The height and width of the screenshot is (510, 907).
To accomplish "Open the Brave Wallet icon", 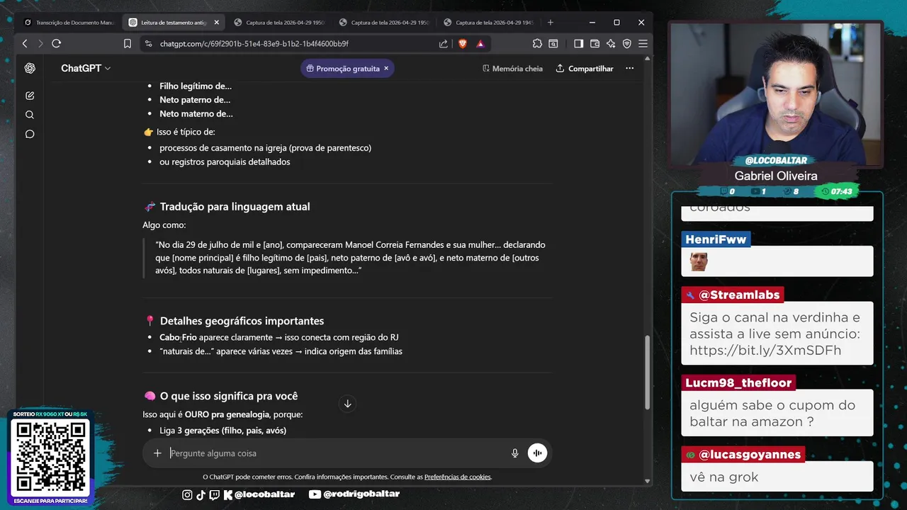I will (595, 43).
